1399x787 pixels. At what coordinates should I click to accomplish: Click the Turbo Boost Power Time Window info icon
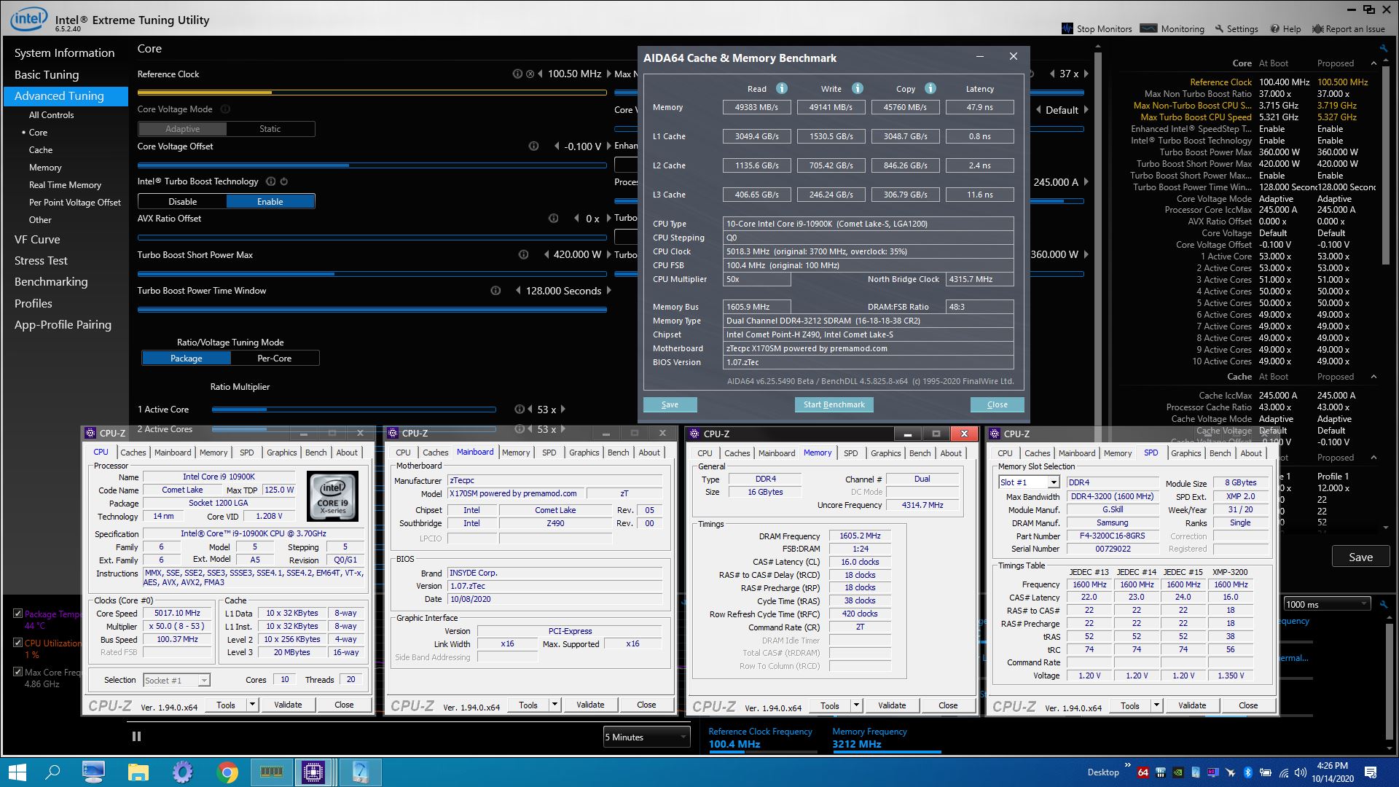point(495,290)
